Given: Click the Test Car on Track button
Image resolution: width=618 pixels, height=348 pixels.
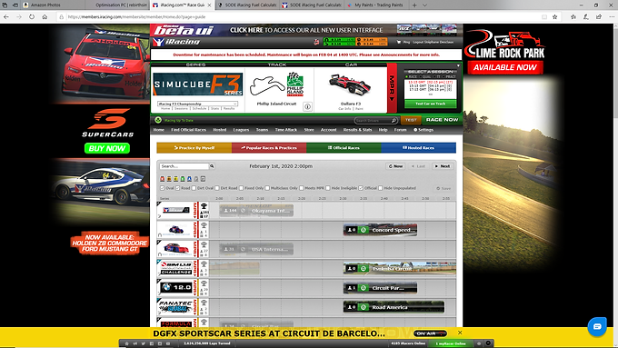Looking at the screenshot, I should 431,104.
